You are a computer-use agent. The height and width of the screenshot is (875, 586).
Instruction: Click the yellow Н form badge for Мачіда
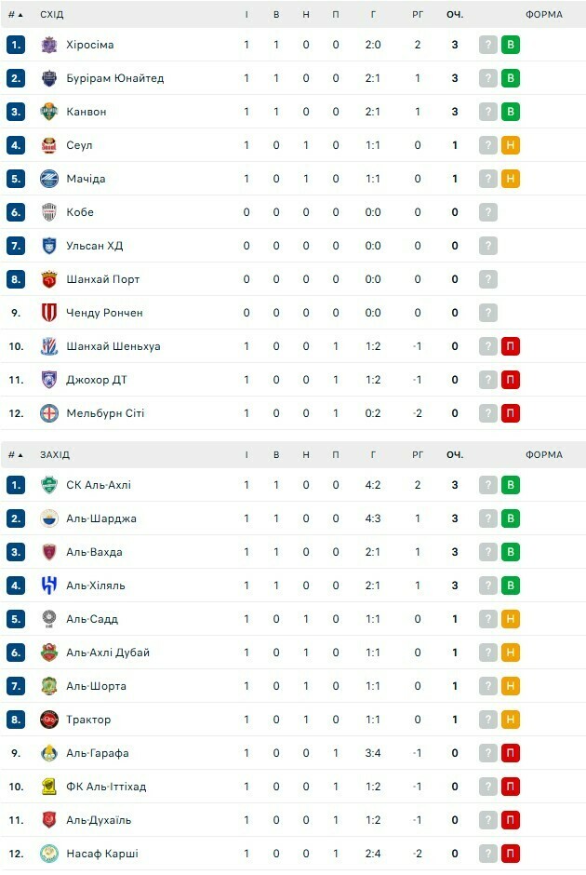[510, 179]
